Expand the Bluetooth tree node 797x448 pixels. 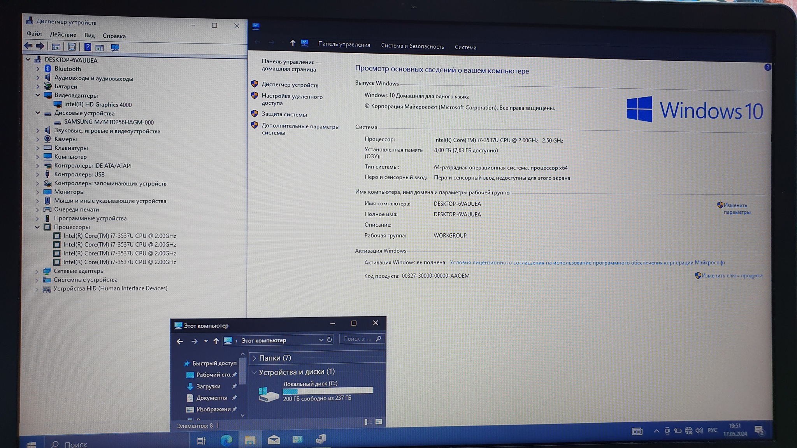pyautogui.click(x=38, y=69)
